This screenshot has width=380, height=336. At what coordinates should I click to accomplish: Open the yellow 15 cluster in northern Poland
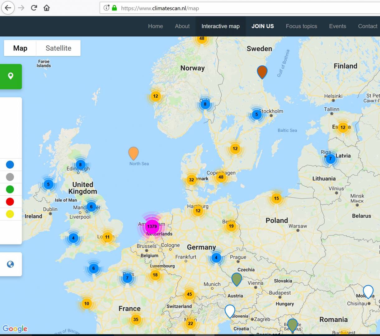tap(276, 198)
